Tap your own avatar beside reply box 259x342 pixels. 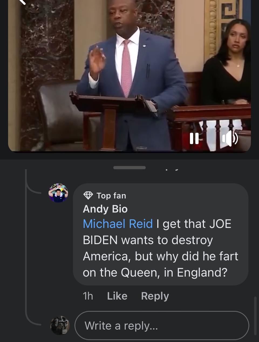(x=60, y=325)
